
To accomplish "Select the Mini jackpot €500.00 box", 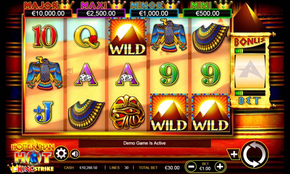I will click(207, 13).
